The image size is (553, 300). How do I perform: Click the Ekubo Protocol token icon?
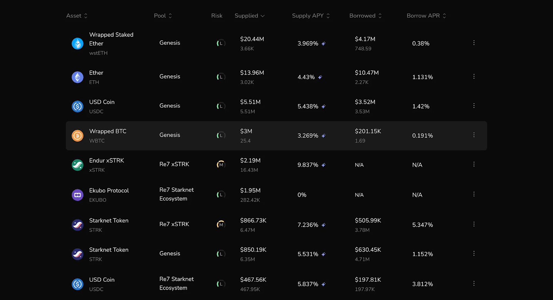[77, 195]
